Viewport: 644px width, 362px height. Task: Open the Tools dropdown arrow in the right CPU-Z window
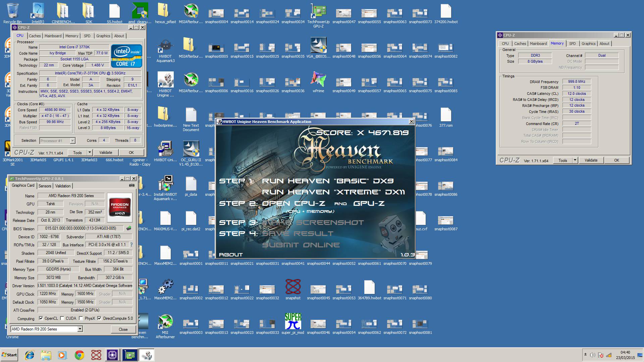[x=575, y=160]
